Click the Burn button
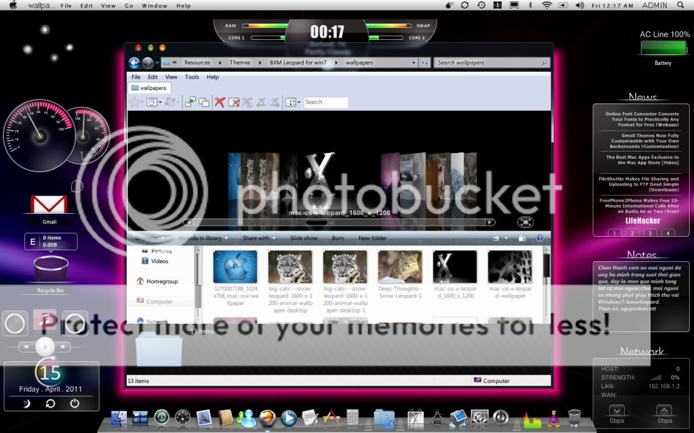This screenshot has height=433, width=694. (338, 238)
